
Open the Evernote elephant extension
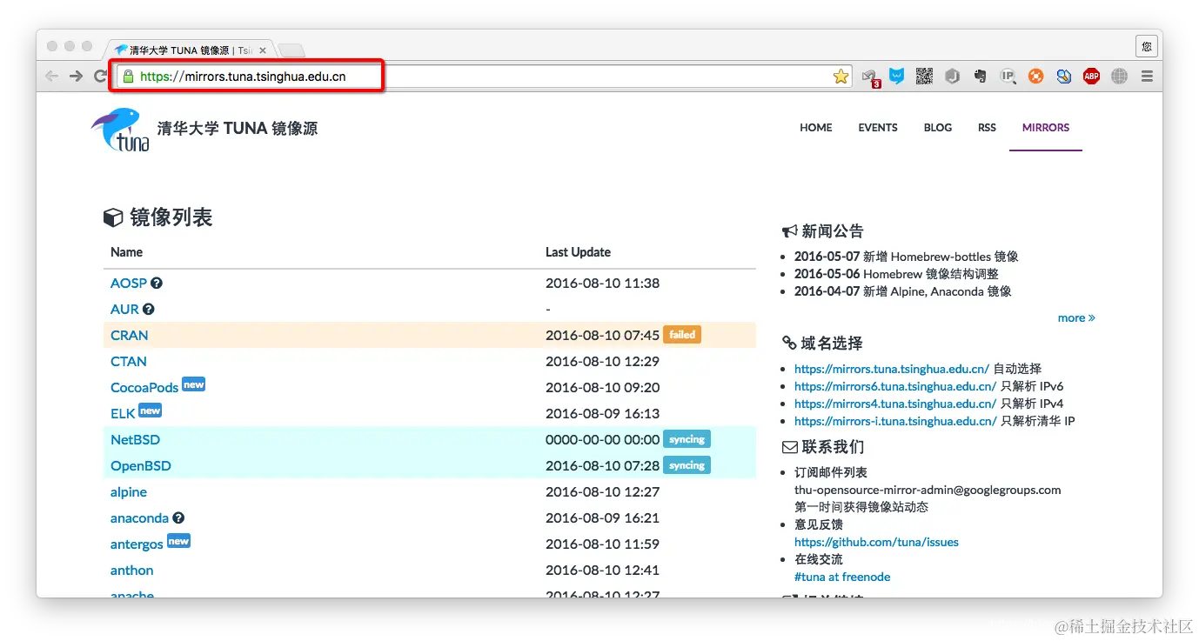pyautogui.click(x=981, y=77)
